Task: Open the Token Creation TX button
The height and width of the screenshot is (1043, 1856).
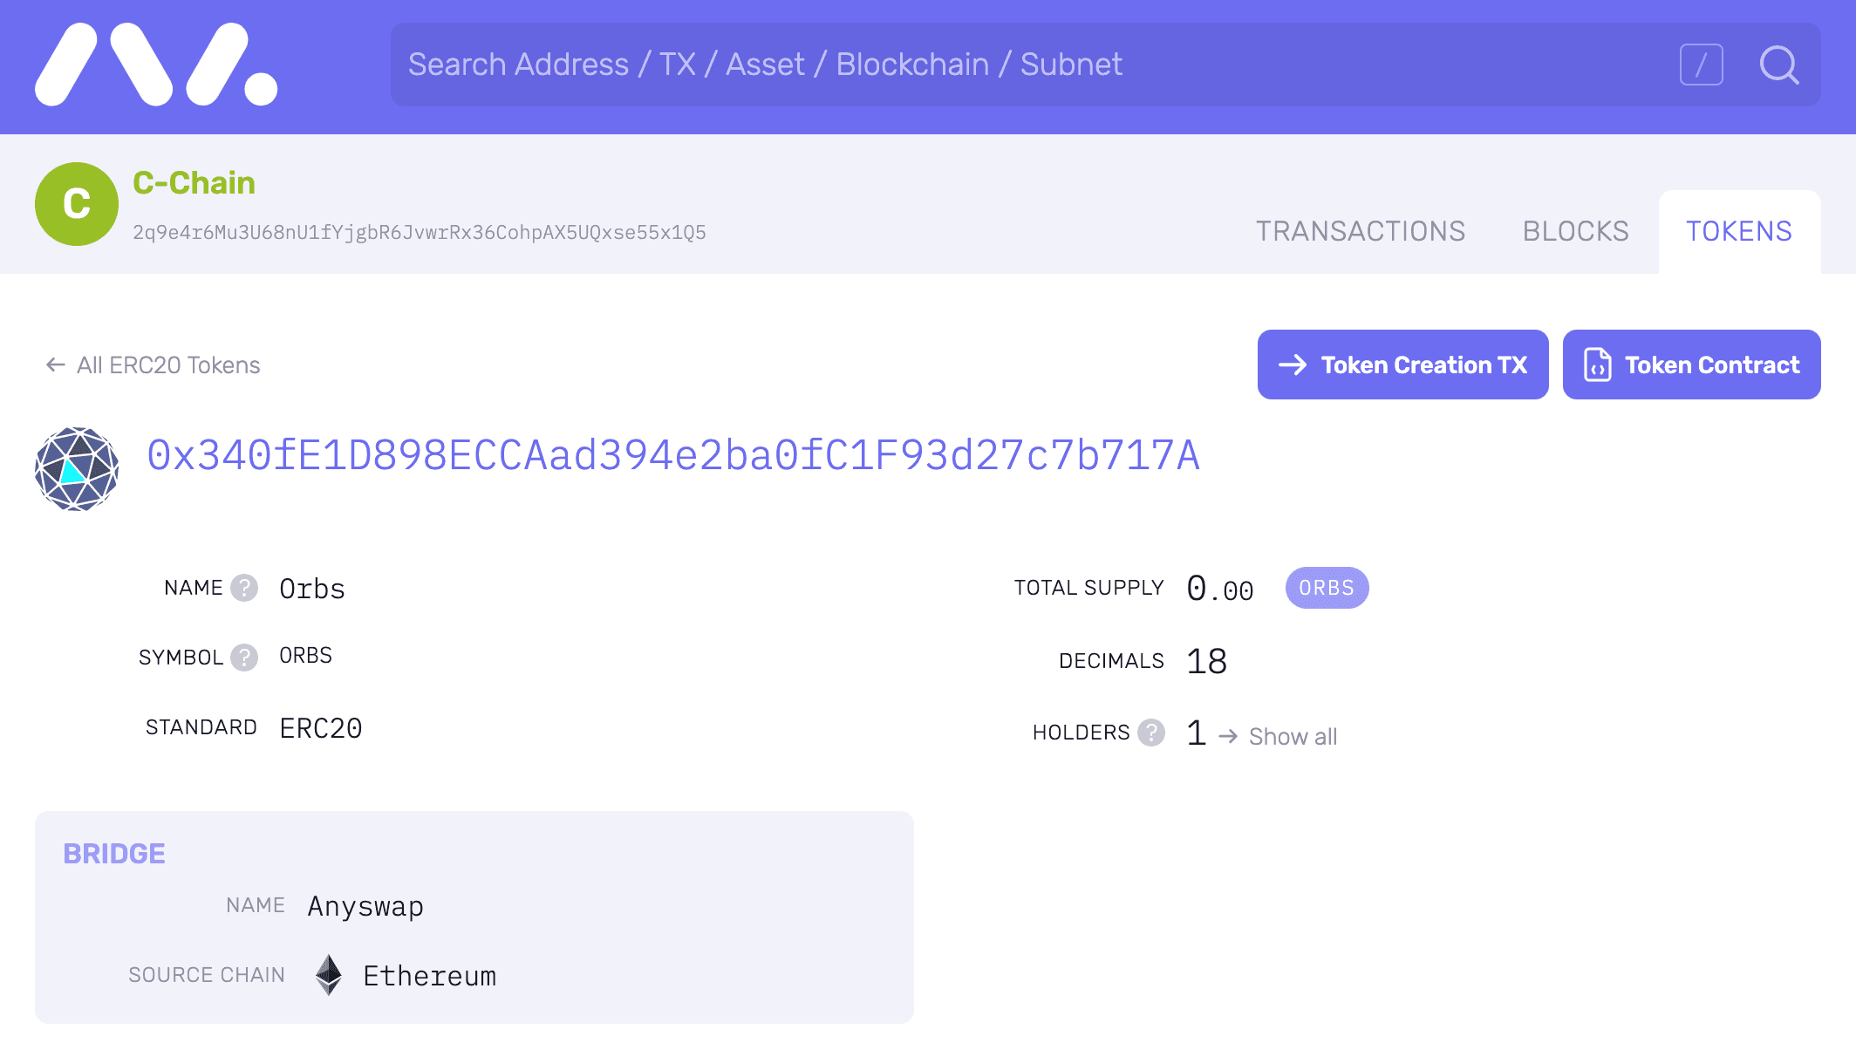Action: [x=1403, y=365]
